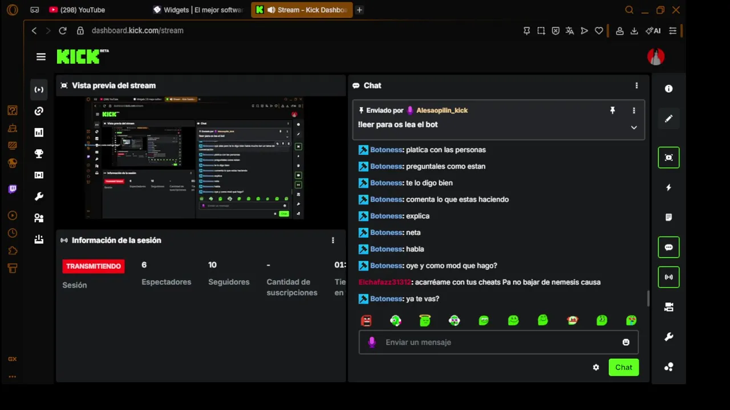730x410 pixels.
Task: Open Opera main menu logo
Action: tap(12, 10)
